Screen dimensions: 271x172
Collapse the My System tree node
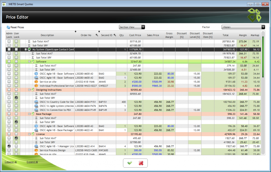click(x=26, y=49)
